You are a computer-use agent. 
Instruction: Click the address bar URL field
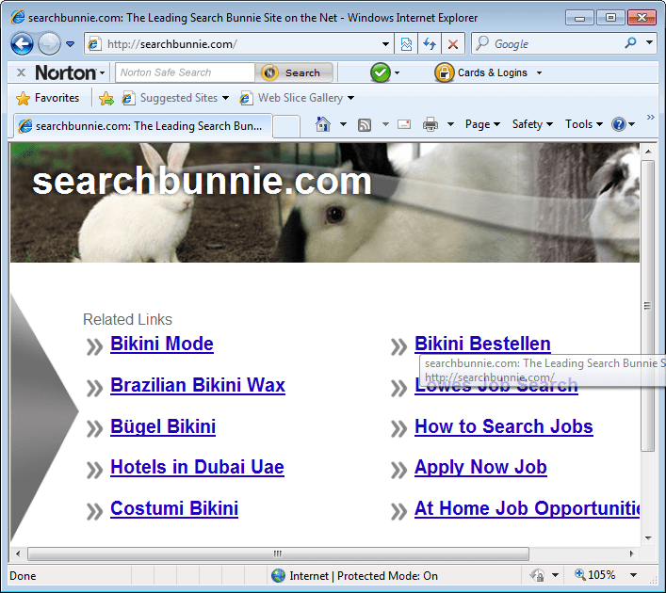click(x=237, y=43)
